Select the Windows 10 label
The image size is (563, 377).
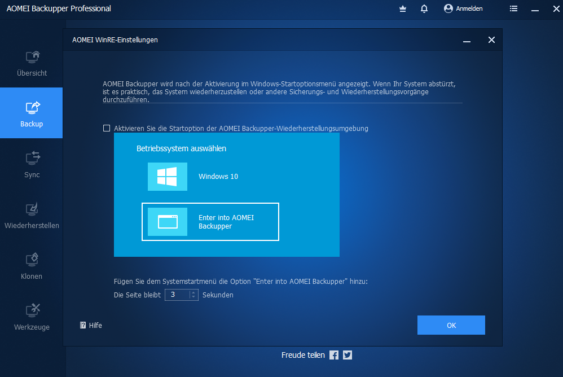coord(218,177)
